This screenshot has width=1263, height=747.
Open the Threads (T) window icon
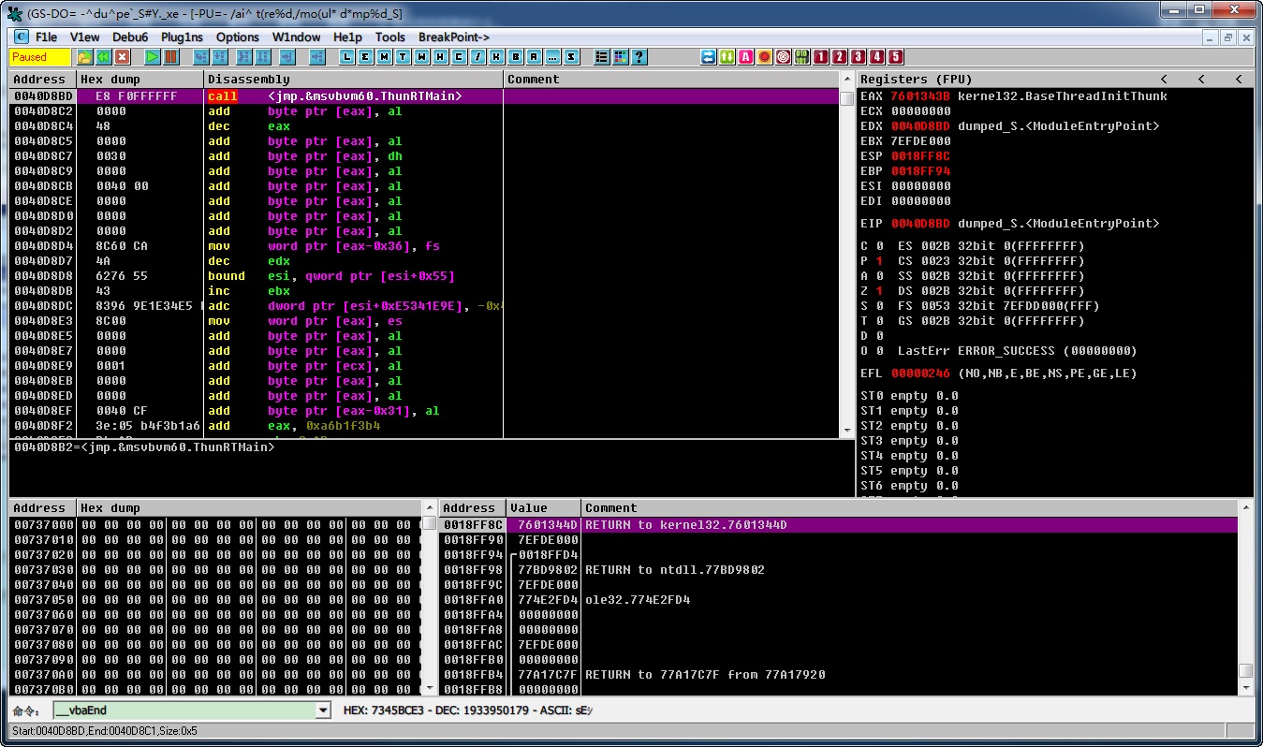point(403,57)
